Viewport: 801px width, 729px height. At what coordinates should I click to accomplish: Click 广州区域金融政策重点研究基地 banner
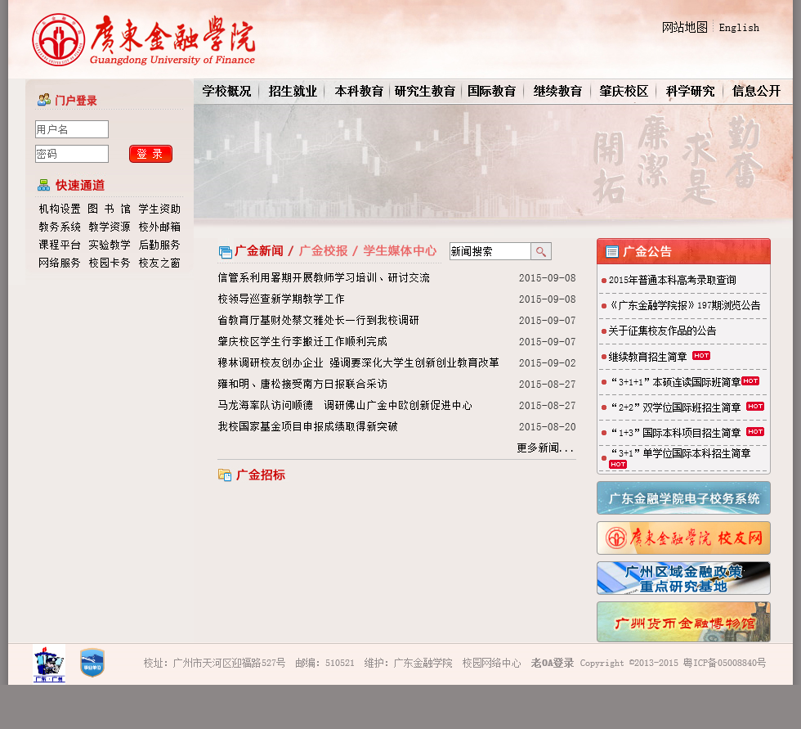[683, 578]
